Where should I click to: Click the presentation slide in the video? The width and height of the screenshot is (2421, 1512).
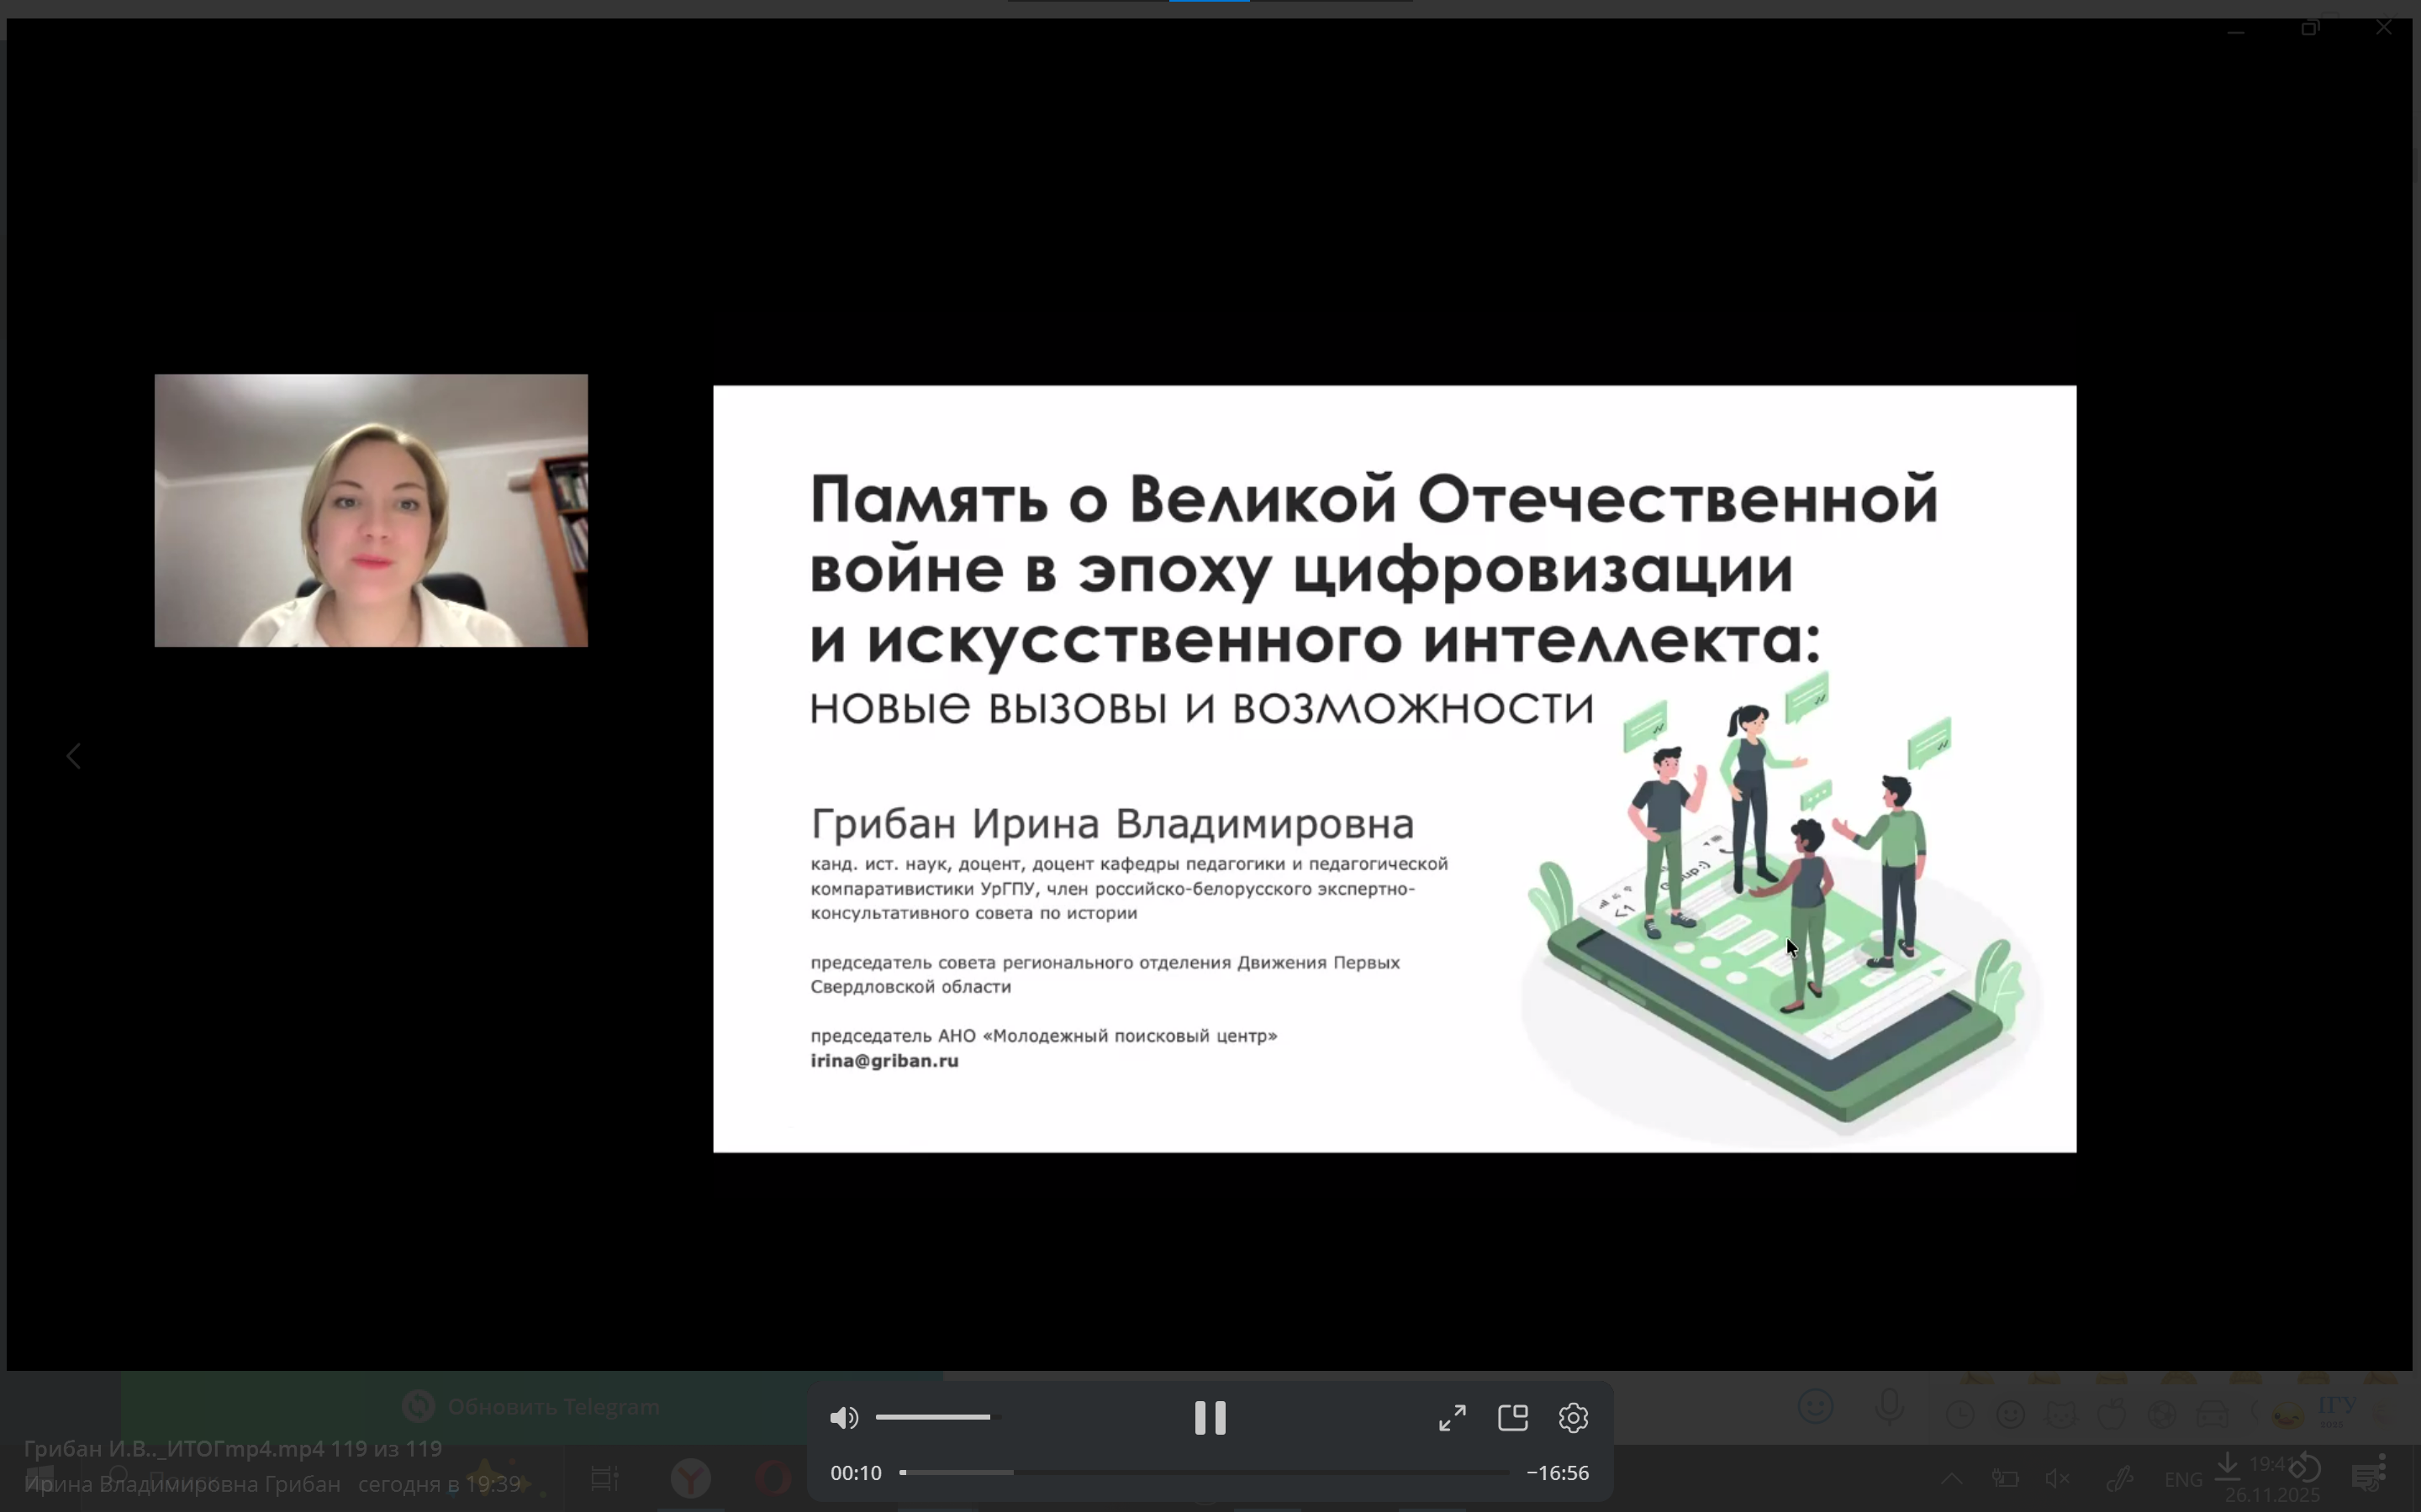1394,768
